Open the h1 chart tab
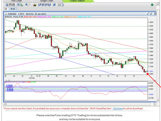This screenshot has width=161, height=121. click(x=6, y=9)
